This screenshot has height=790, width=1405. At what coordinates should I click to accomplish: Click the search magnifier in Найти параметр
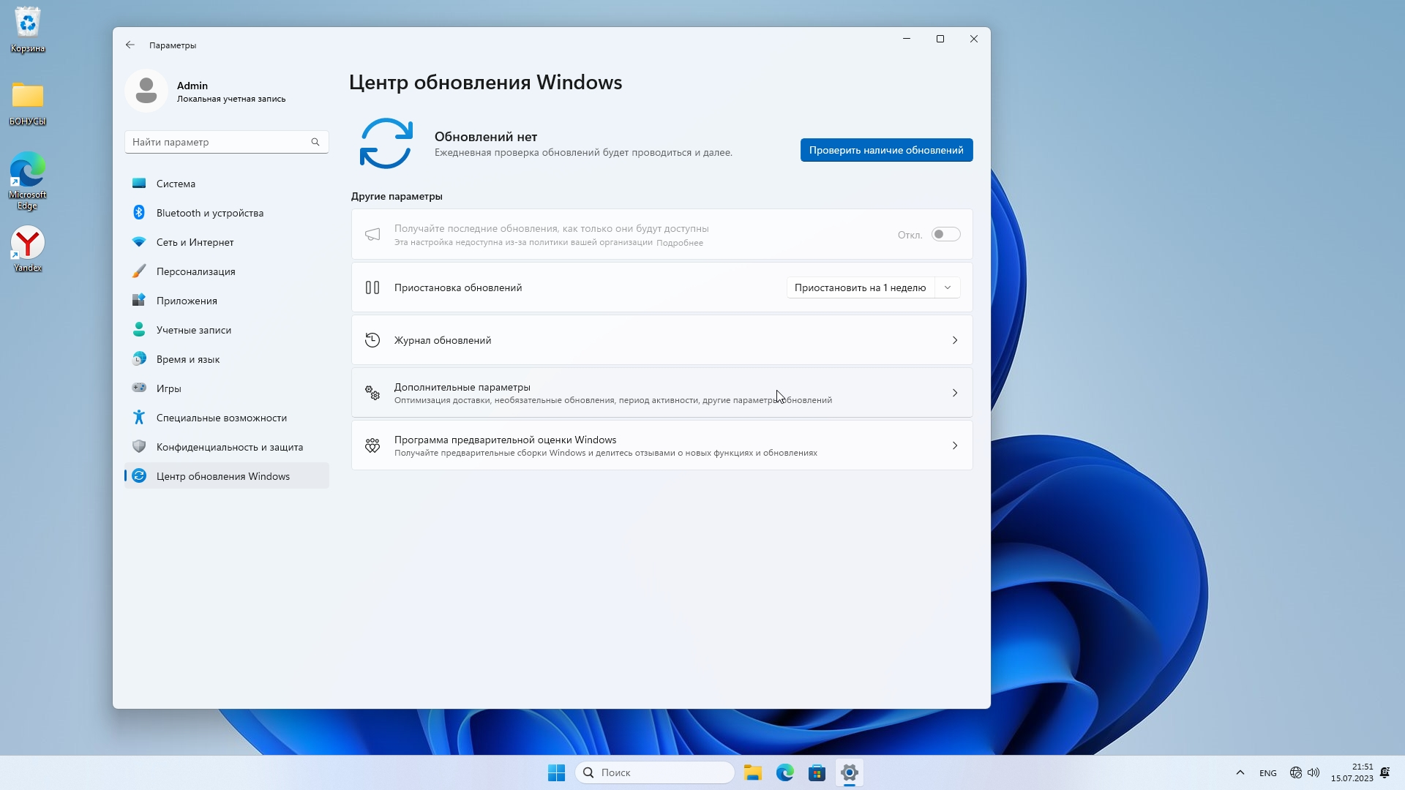[x=315, y=142]
